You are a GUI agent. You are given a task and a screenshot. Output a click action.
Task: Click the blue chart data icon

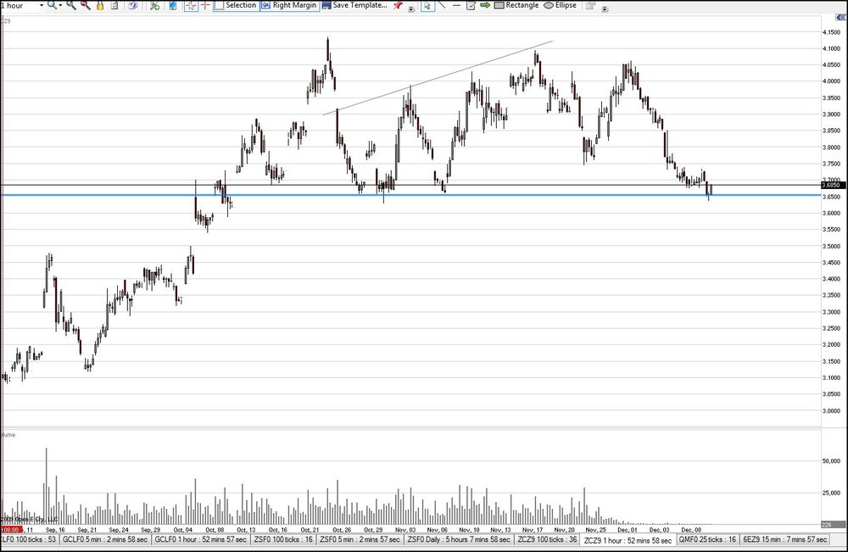[173, 5]
